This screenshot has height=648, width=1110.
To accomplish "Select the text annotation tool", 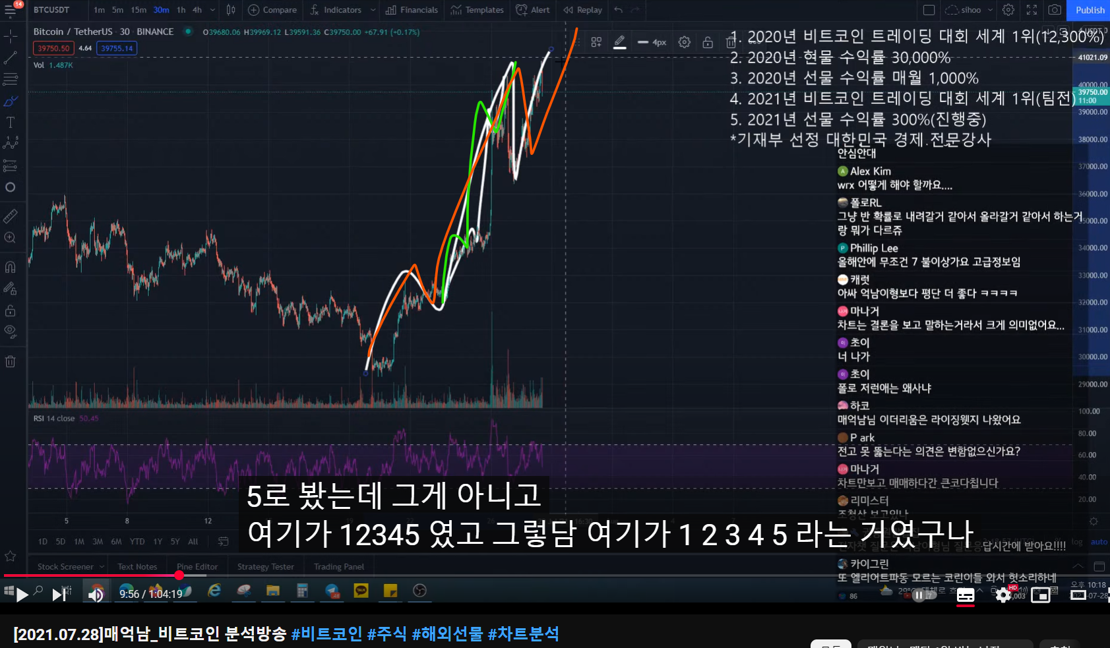I will tap(11, 123).
